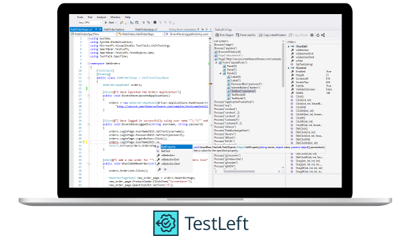
Task: Click the smartbearsoftware URL link in code
Action: click(162, 106)
